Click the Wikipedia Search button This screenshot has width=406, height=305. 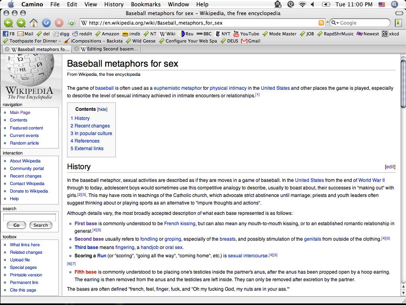[41, 225]
